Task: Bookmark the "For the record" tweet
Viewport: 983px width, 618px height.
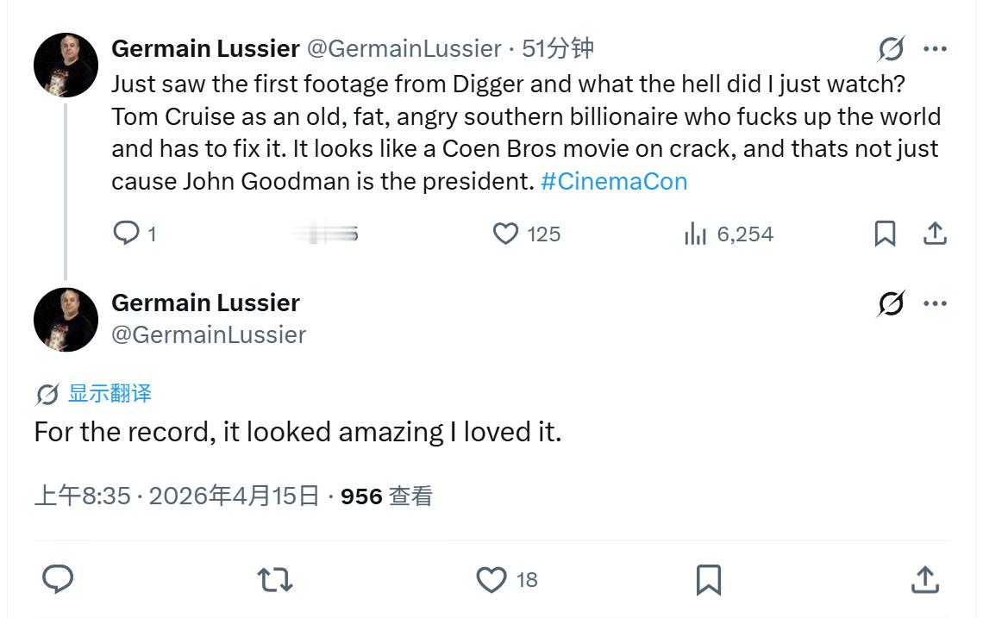Action: (708, 579)
